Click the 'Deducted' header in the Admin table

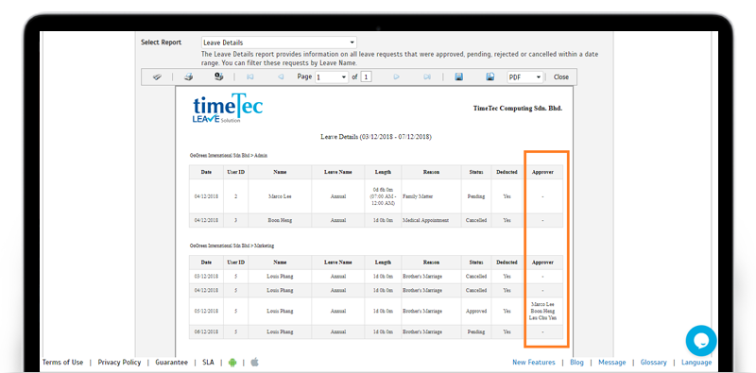pyautogui.click(x=507, y=172)
